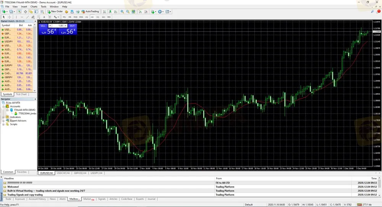Screen dimensions: 382x207
Task: Toggle the AutoTrading button
Action: [x=90, y=11]
